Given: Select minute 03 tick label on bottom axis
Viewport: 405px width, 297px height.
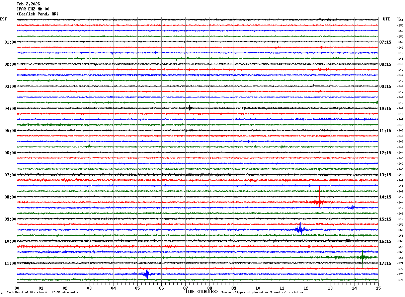Looking at the screenshot, I should (89, 288).
